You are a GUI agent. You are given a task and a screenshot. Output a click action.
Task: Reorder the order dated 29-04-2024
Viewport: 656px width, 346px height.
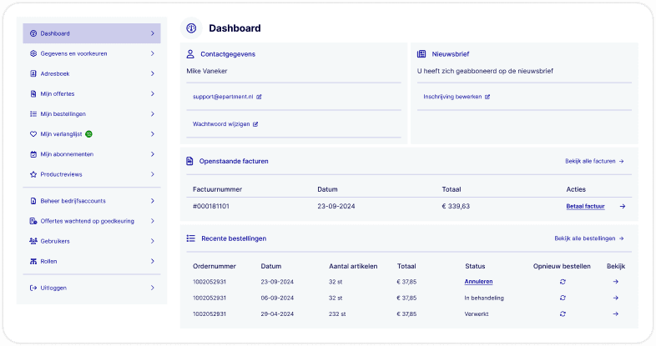point(563,313)
